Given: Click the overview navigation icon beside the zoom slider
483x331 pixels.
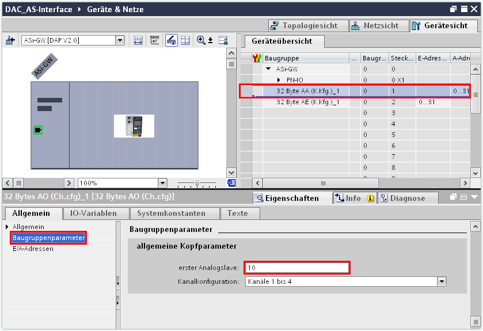Looking at the screenshot, I should [231, 183].
